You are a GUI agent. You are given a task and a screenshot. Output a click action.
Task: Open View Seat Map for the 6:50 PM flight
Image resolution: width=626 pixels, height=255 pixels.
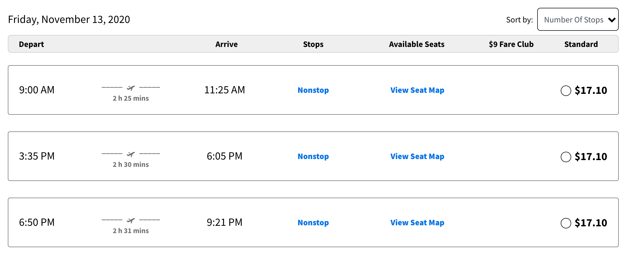(417, 222)
